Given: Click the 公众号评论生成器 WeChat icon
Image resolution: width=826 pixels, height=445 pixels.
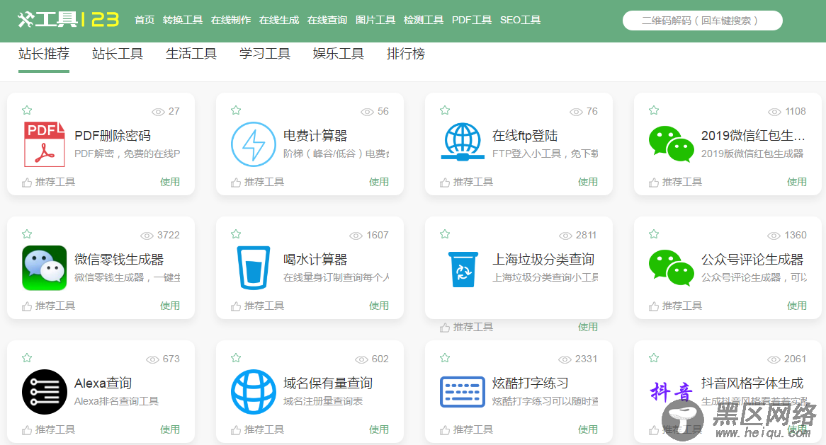Looking at the screenshot, I should 671,267.
